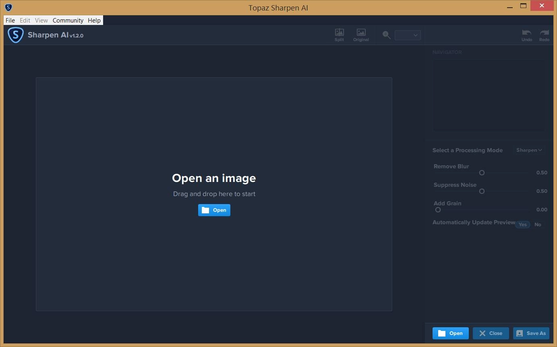Screen dimensions: 557x347
Task: Click the Remove Blur value 0.50
Action: [x=542, y=173]
